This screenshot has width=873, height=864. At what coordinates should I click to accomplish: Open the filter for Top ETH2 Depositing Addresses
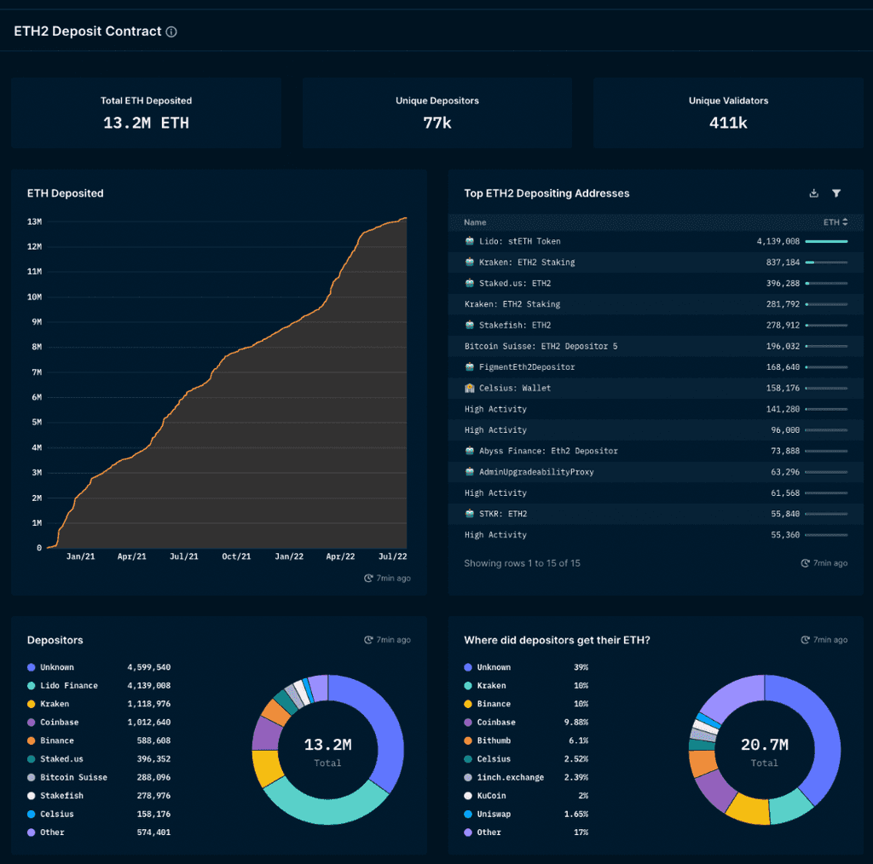836,193
